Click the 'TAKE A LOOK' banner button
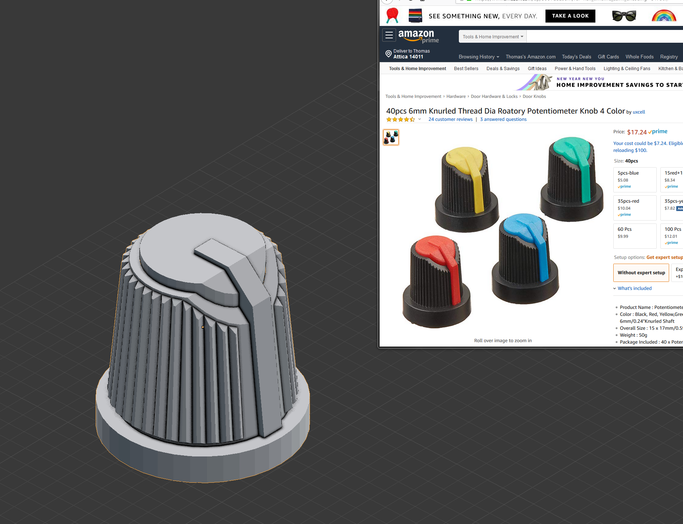683x524 pixels. coord(570,16)
